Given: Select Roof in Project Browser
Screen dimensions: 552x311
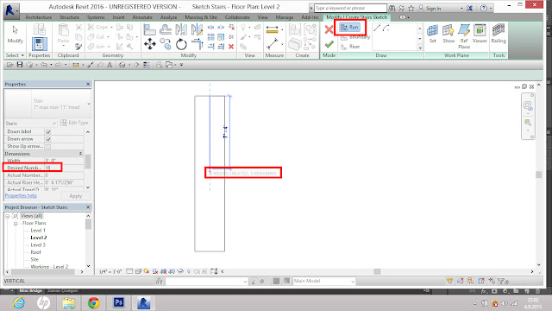Looking at the screenshot, I should tap(35, 252).
